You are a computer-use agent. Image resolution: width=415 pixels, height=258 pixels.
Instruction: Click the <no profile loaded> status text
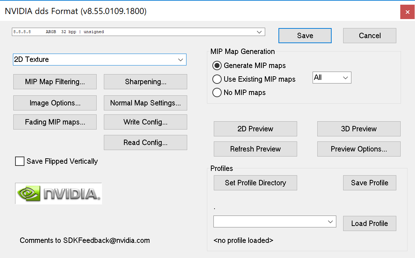(x=243, y=240)
